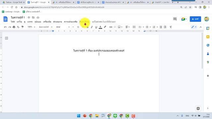This screenshot has width=212, height=119.
Task: Open the Tools menu
Action: click(47, 21)
